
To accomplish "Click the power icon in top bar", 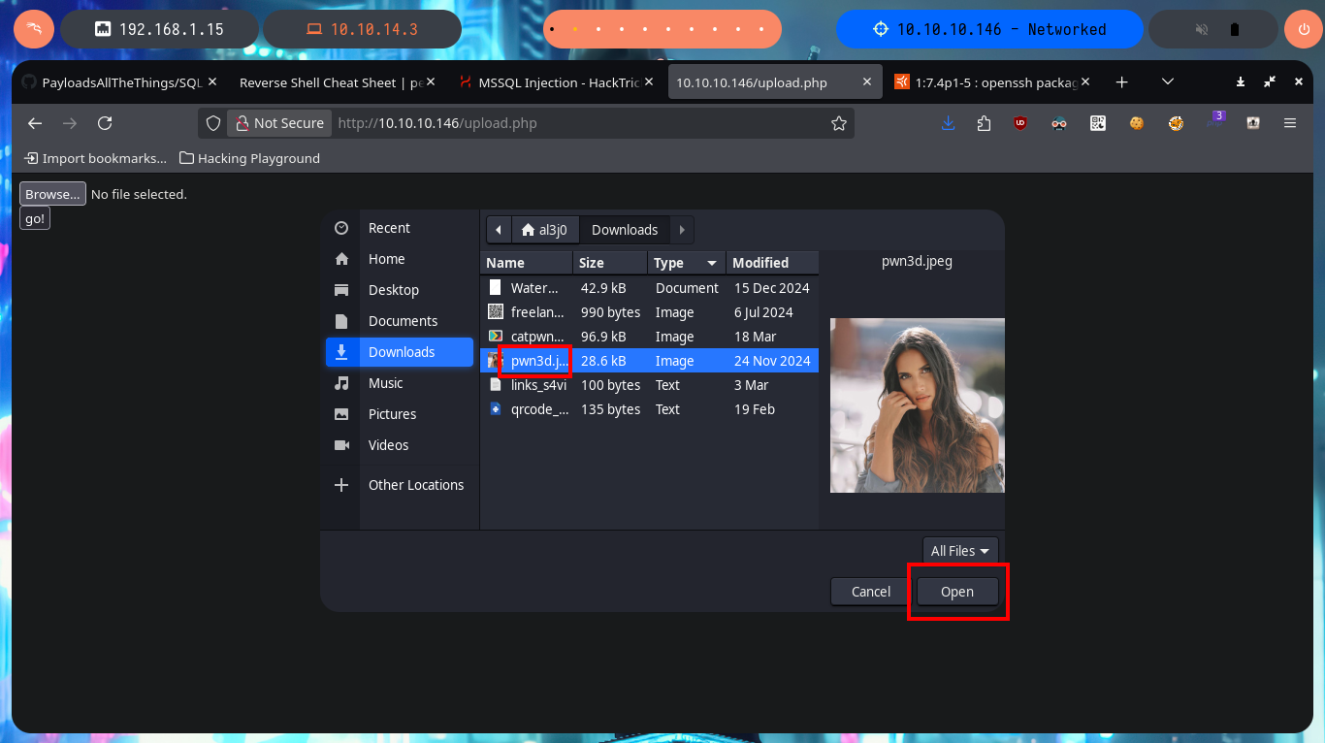I will click(x=1303, y=29).
